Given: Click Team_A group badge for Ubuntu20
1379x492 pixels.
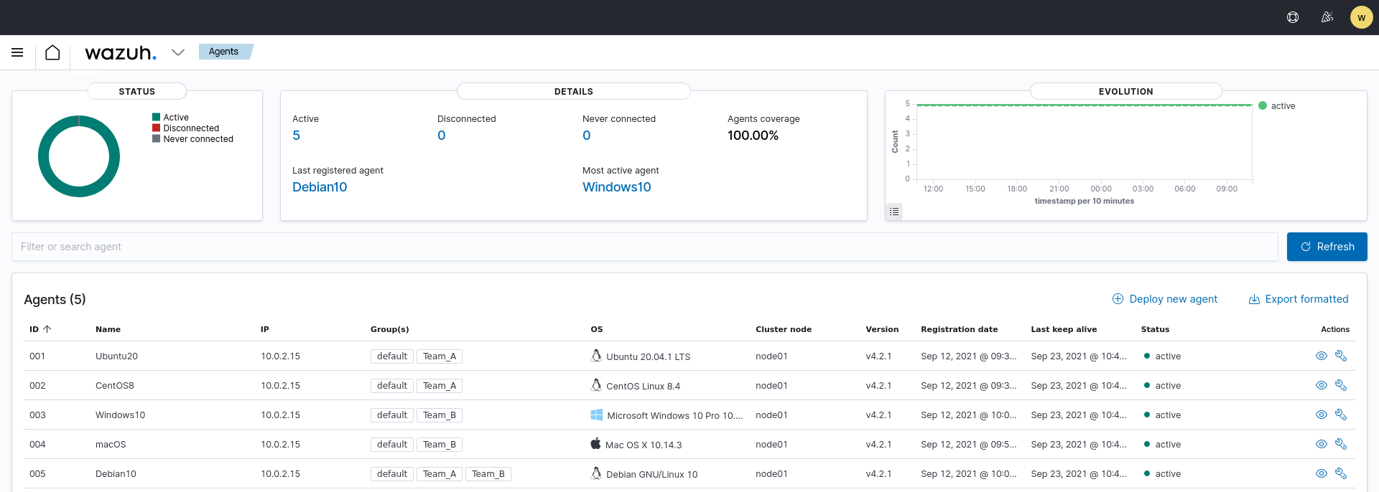Looking at the screenshot, I should point(440,356).
